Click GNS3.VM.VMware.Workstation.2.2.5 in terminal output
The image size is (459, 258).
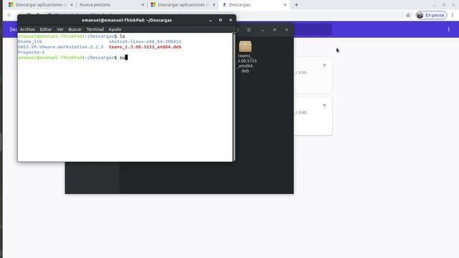(60, 47)
